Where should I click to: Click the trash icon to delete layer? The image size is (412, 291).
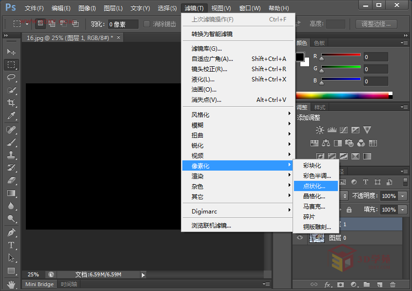pos(392,284)
